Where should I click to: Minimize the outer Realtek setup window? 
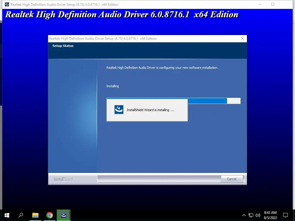260,4
